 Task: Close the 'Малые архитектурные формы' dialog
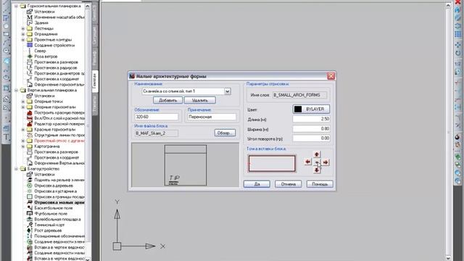331,76
